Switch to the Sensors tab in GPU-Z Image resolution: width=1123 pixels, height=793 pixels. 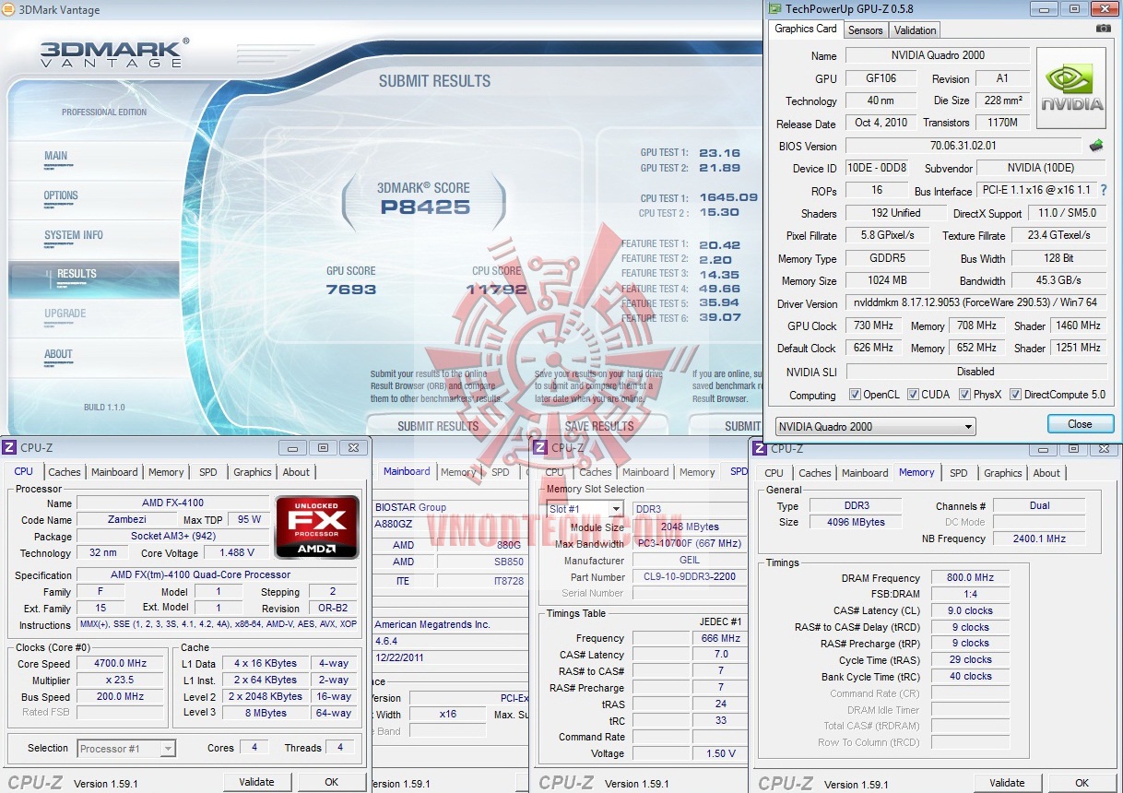coord(865,30)
